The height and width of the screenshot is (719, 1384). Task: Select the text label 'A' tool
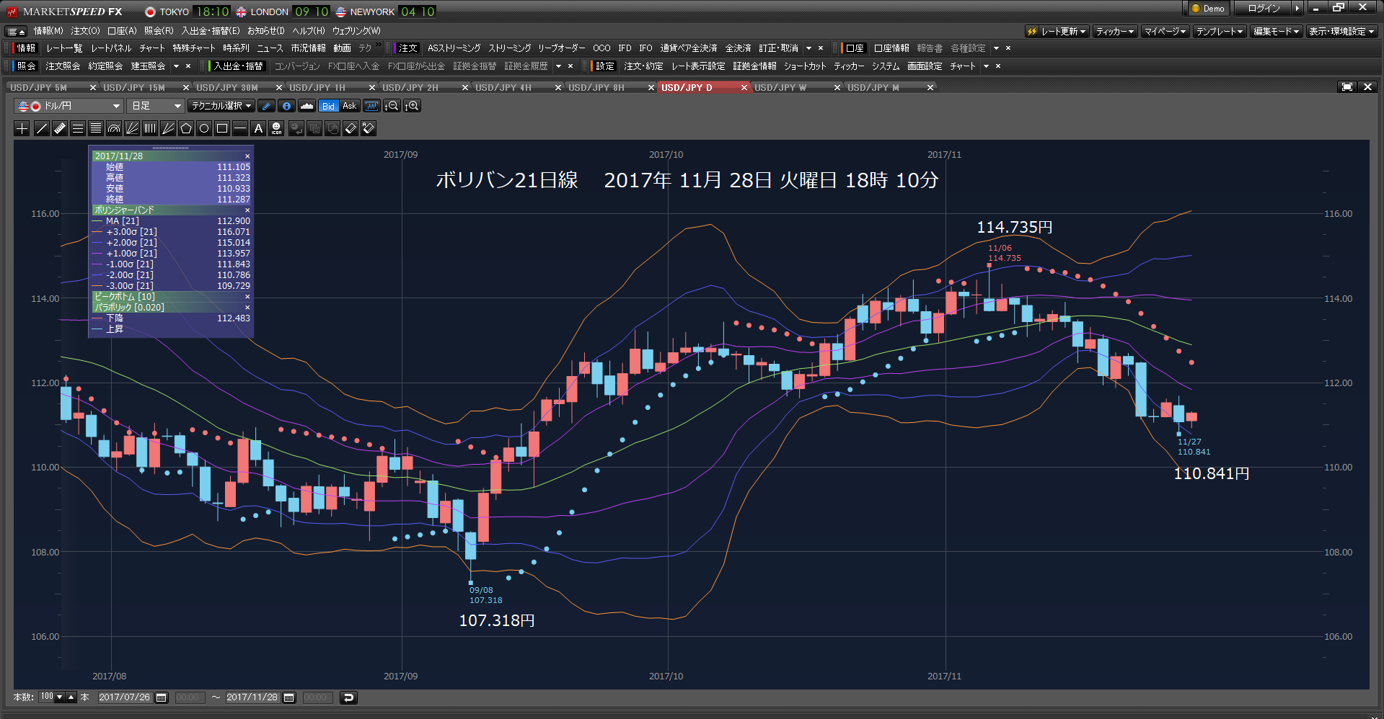pos(258,128)
